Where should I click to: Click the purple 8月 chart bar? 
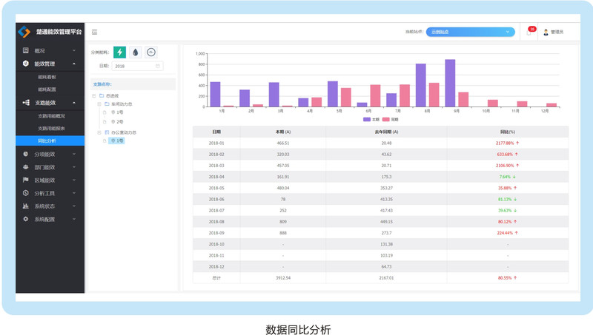420,85
